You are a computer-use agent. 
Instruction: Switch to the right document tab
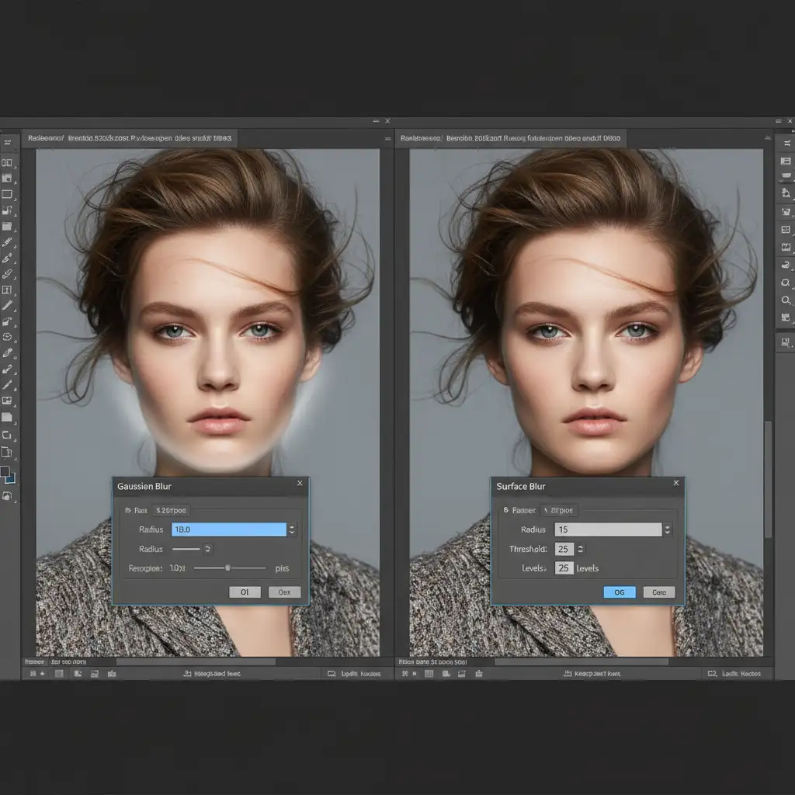[x=511, y=138]
